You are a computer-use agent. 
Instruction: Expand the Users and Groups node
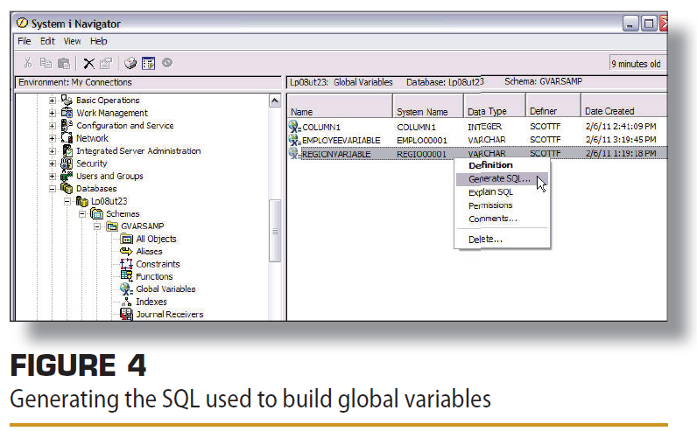tap(52, 177)
